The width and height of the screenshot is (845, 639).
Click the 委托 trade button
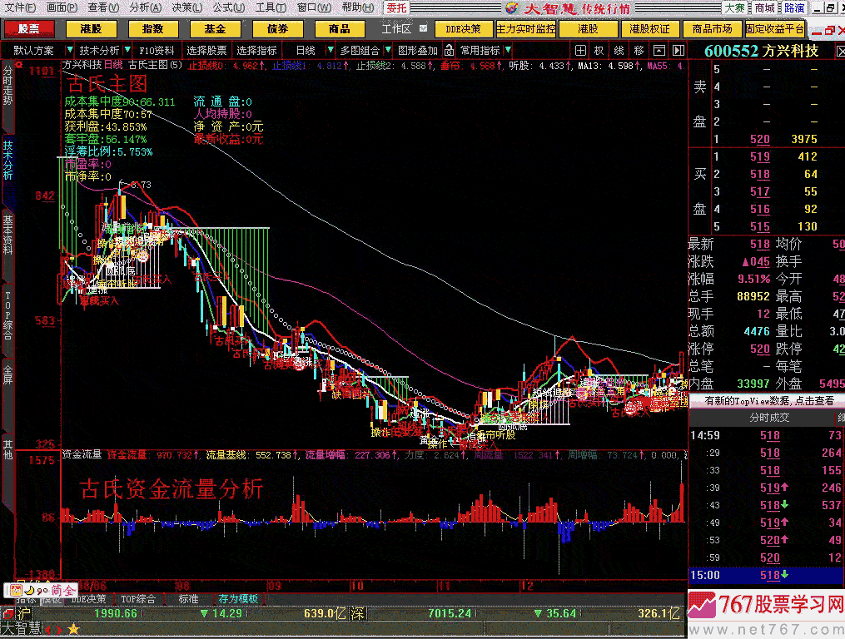point(396,7)
